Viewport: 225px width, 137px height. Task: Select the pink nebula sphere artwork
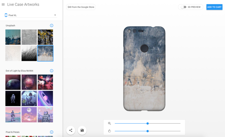(x=29, y=82)
